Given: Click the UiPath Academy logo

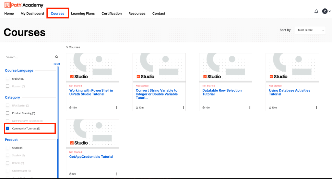Looking at the screenshot, I should coord(24,5).
